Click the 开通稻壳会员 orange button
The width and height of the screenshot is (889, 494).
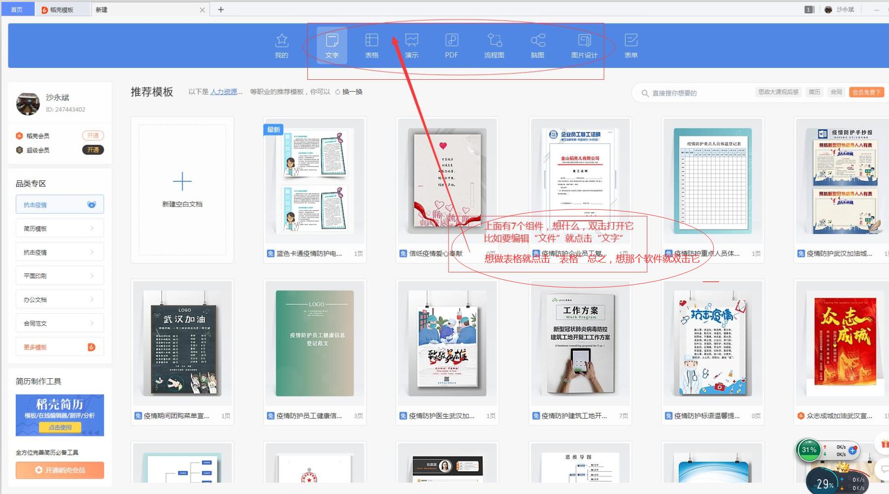click(x=60, y=470)
